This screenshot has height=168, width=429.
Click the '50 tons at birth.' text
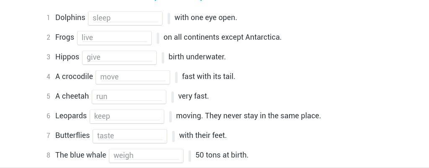[222, 155]
